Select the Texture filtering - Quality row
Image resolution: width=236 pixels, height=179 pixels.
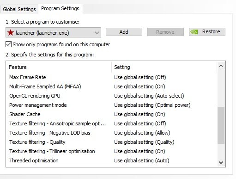111,142
